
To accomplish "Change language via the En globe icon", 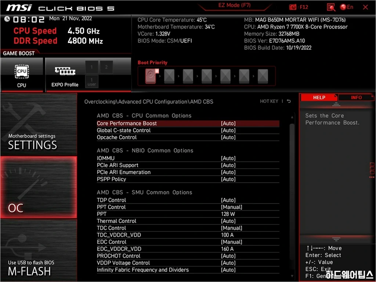I will point(347,7).
